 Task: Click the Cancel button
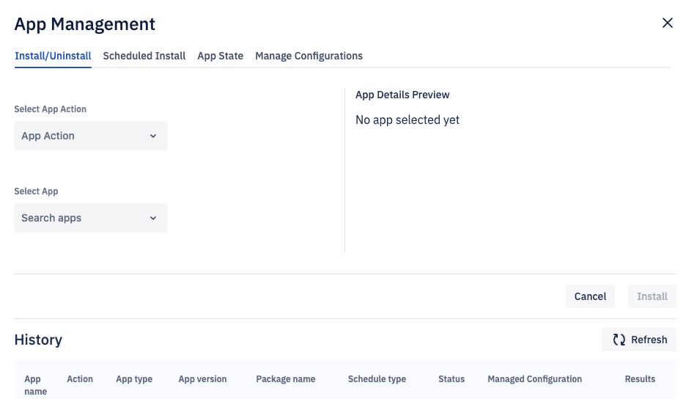coord(590,296)
